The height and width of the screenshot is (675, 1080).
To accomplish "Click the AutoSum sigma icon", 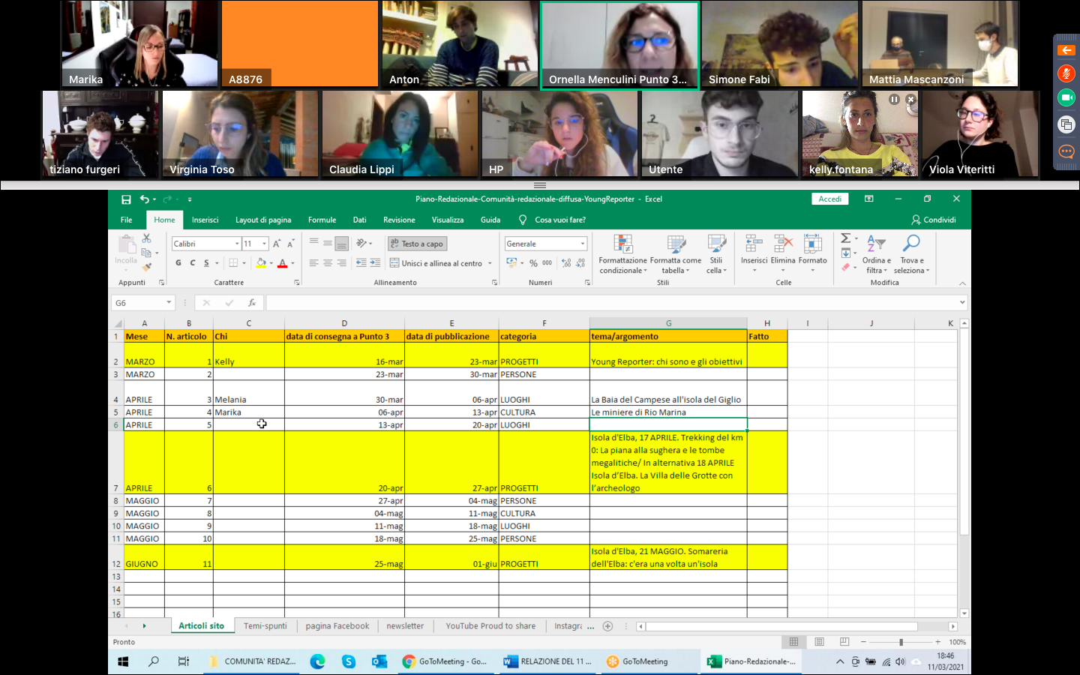I will coord(846,238).
